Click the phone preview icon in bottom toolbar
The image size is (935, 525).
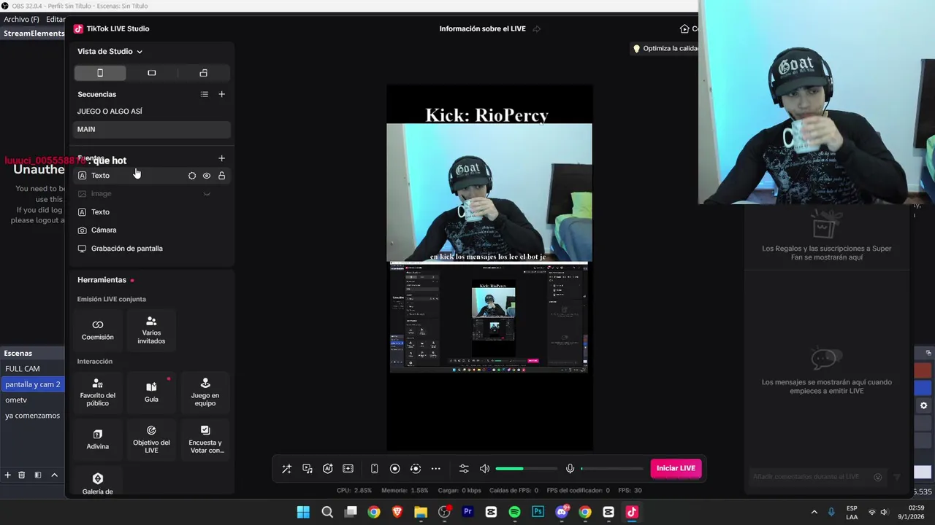point(374,469)
